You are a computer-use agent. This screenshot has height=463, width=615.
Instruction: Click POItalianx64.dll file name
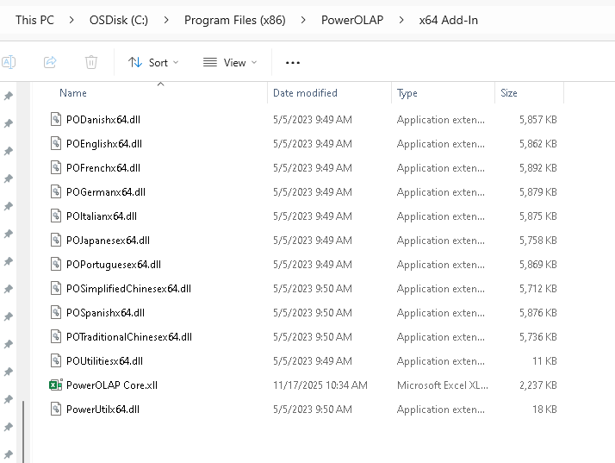click(x=102, y=216)
